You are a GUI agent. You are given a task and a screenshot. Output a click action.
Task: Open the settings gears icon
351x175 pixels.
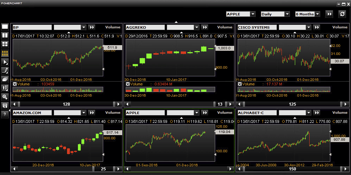tap(5, 97)
